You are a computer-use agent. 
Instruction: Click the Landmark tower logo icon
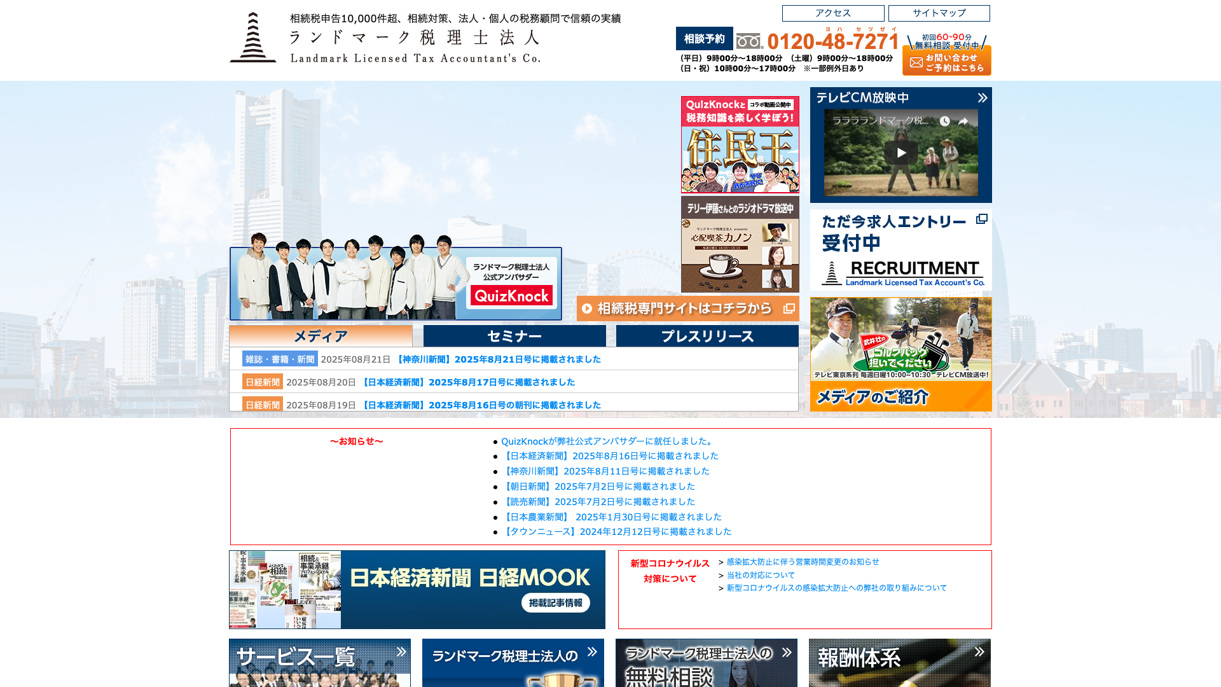[x=253, y=38]
